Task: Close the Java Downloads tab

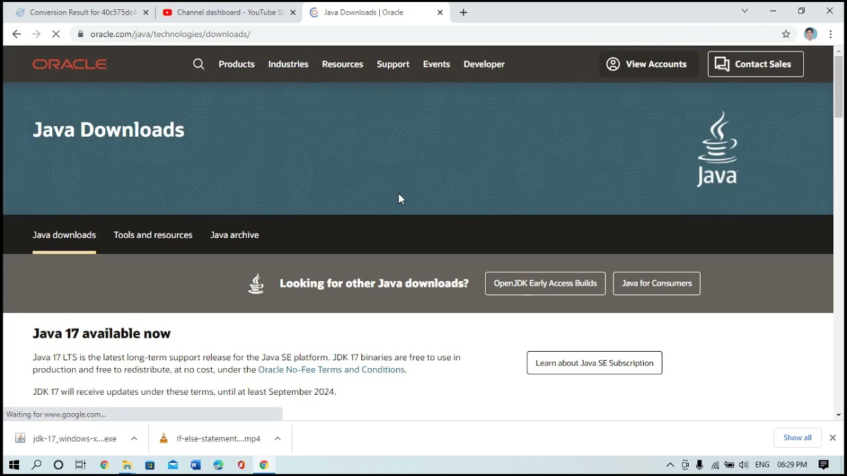Action: pos(440,13)
